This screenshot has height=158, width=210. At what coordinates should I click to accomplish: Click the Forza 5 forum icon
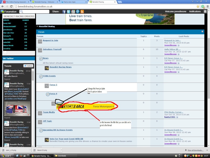(47, 86)
